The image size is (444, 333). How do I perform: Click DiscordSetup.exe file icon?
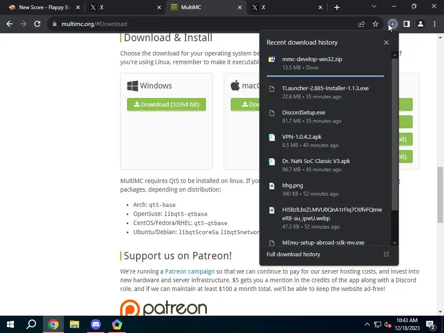[272, 113]
